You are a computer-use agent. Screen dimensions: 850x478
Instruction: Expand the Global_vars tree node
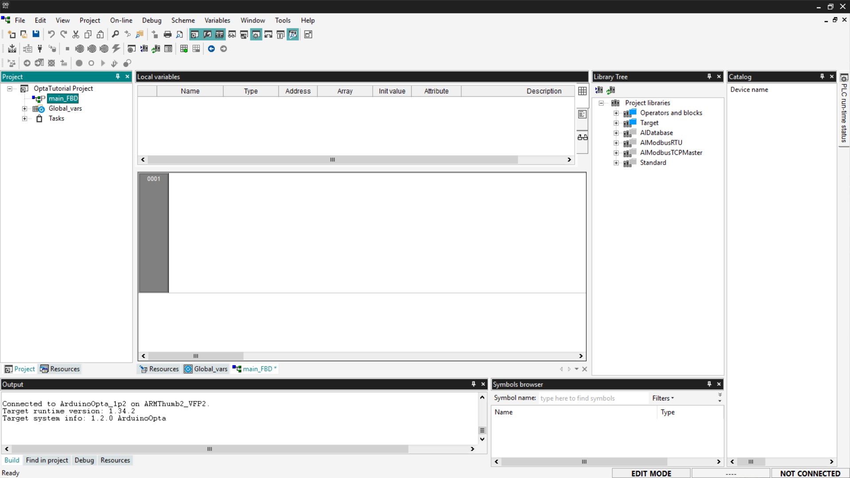tap(25, 108)
